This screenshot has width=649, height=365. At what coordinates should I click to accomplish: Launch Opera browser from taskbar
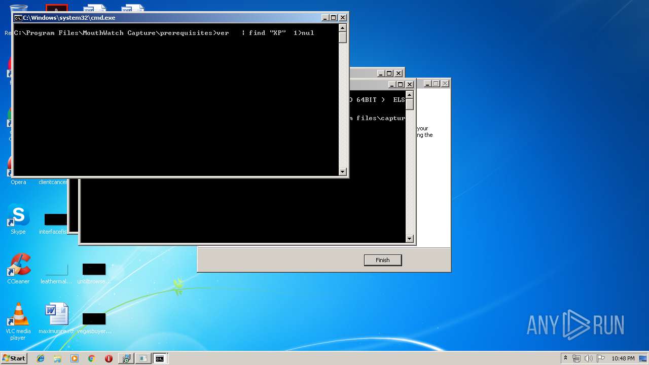click(109, 358)
